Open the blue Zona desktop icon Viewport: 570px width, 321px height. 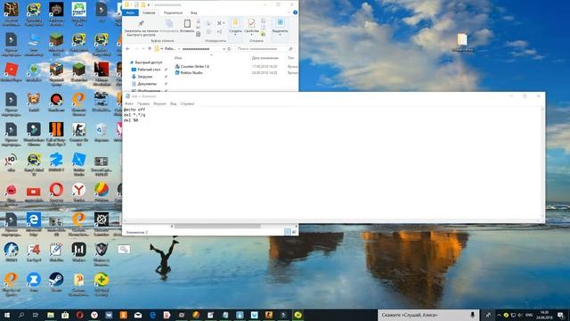click(x=34, y=279)
